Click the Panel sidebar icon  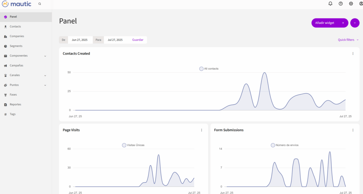[x=6, y=17]
